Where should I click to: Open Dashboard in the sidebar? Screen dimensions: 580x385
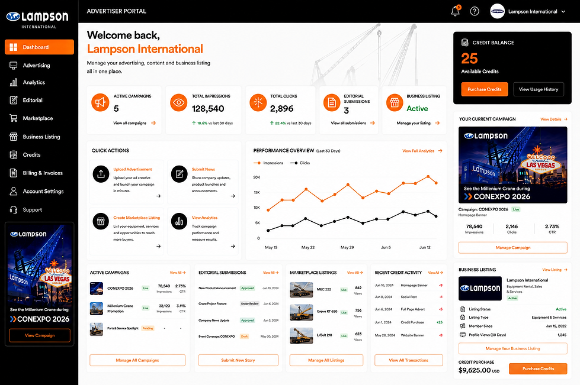coord(39,47)
